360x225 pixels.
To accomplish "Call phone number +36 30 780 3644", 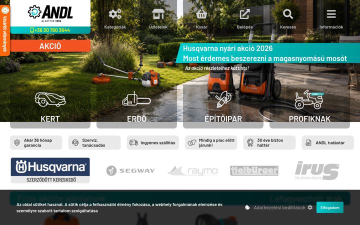I will click(x=50, y=30).
